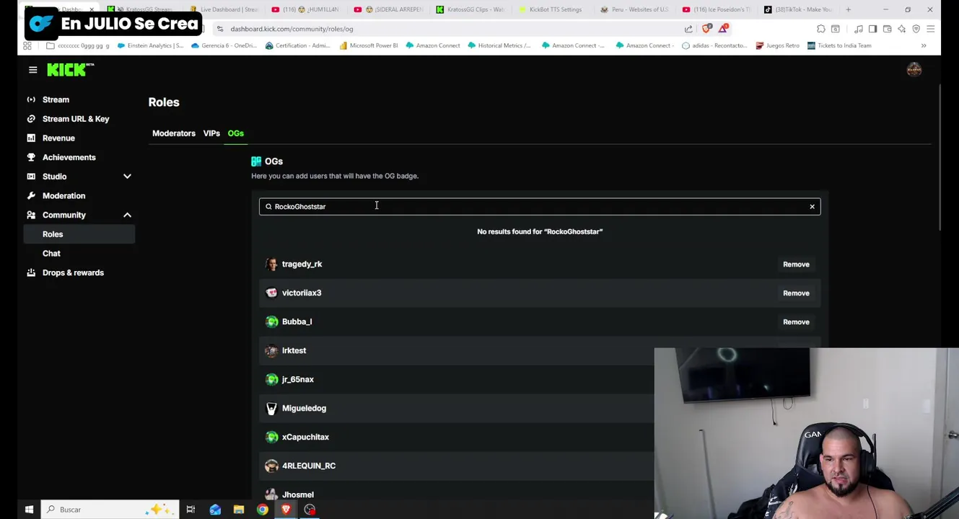Open Brave browser from taskbar
The width and height of the screenshot is (959, 519).
pos(286,510)
